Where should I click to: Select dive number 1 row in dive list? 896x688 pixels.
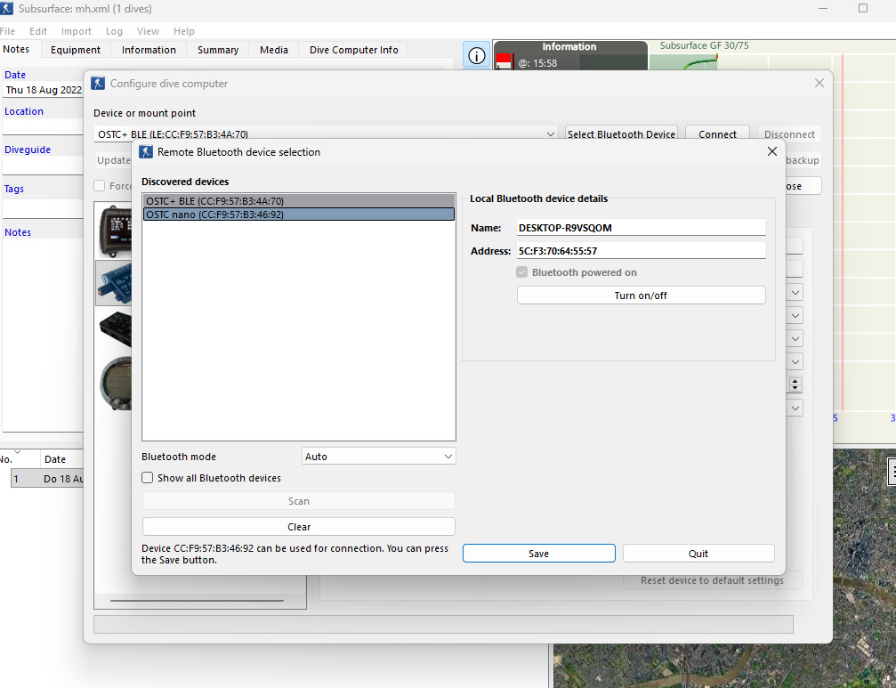point(47,478)
